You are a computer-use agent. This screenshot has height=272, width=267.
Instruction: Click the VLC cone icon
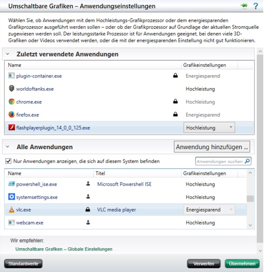(12, 209)
